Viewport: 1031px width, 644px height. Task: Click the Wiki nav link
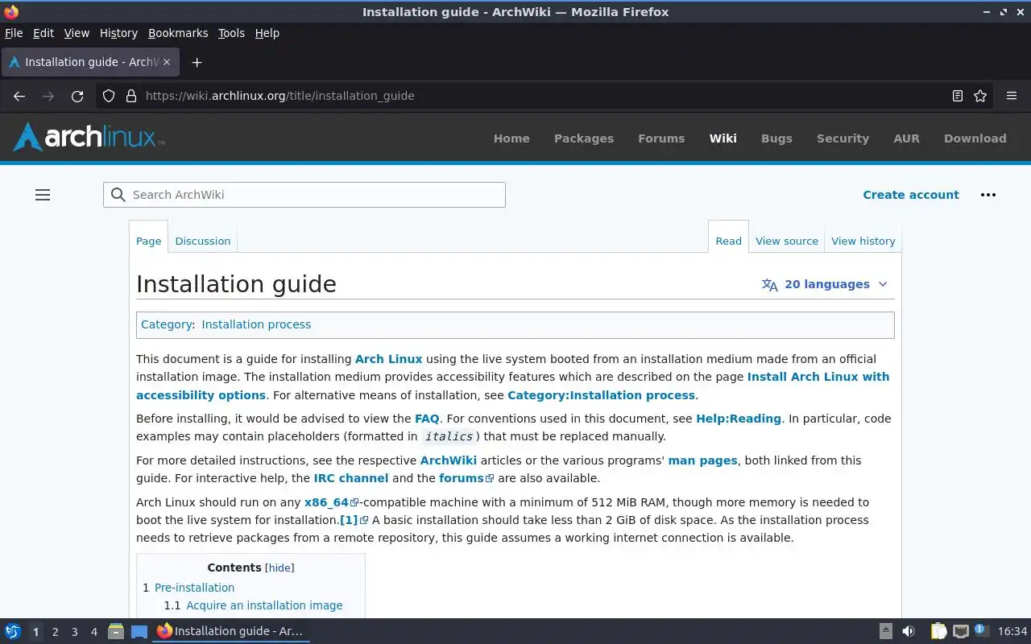723,138
